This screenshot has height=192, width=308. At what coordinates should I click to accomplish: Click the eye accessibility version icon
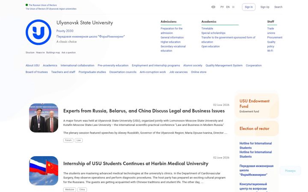[x=213, y=7]
